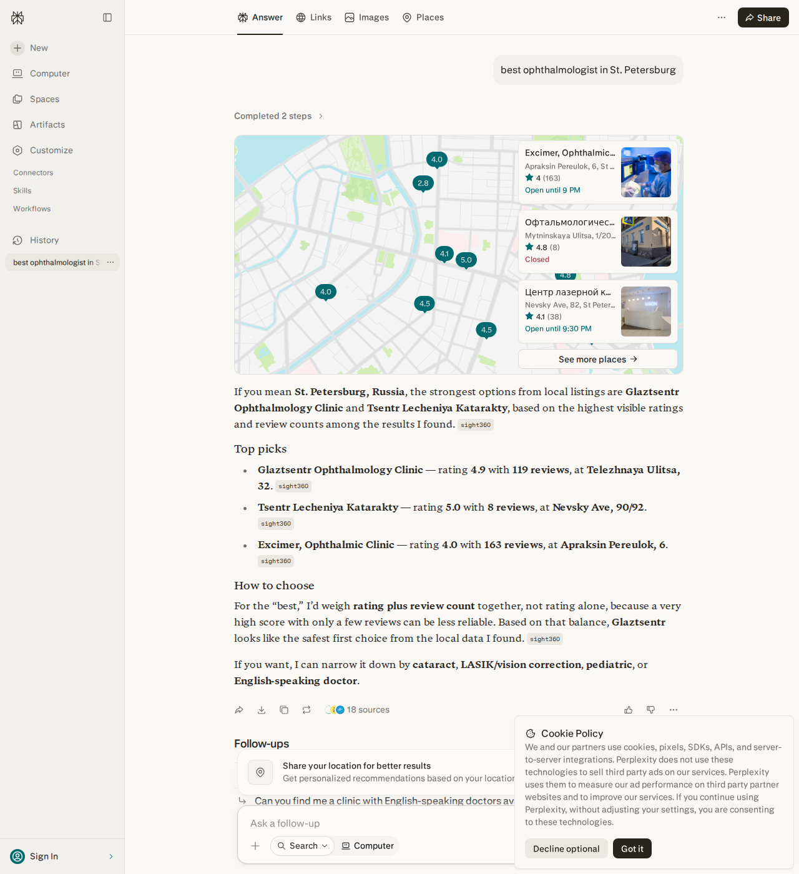Click the thumbs down icon
This screenshot has width=799, height=874.
click(x=651, y=710)
